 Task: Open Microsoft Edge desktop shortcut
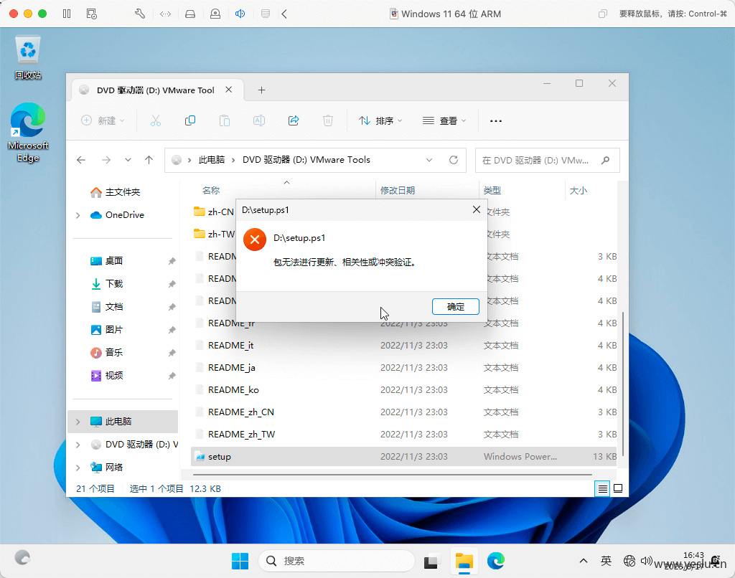[x=28, y=133]
